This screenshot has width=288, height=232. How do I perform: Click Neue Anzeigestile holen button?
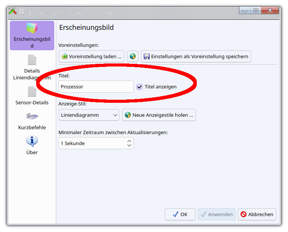click(x=159, y=115)
